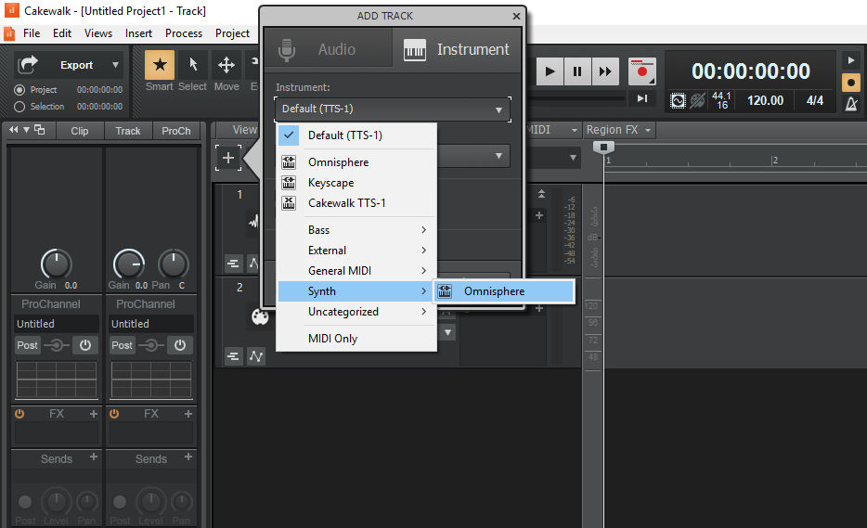
Task: Open Region FX dropdown
Action: click(619, 130)
